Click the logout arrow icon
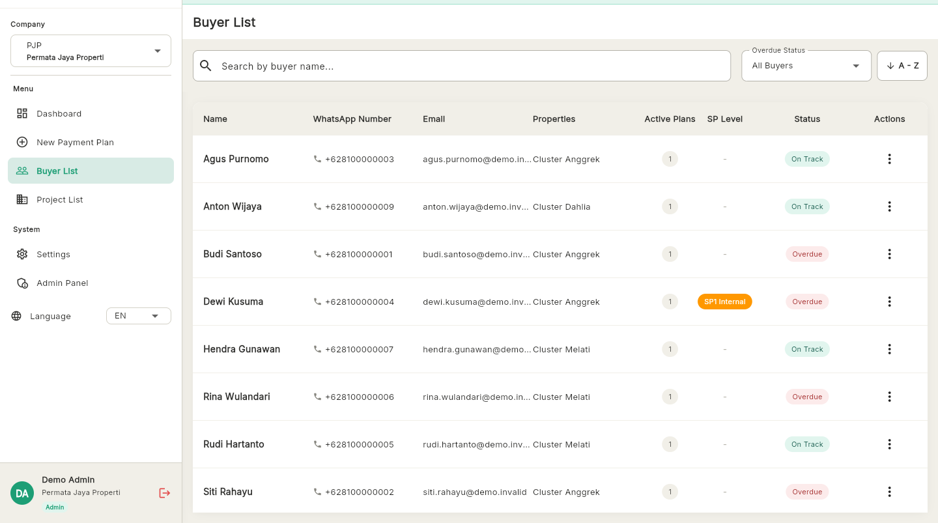The width and height of the screenshot is (938, 523). [x=164, y=493]
